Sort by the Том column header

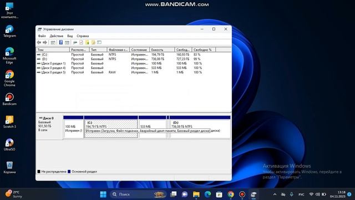53,49
